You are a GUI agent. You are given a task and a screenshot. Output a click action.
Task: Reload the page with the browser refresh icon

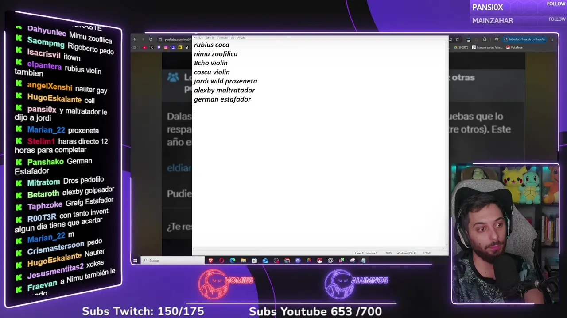click(x=151, y=39)
